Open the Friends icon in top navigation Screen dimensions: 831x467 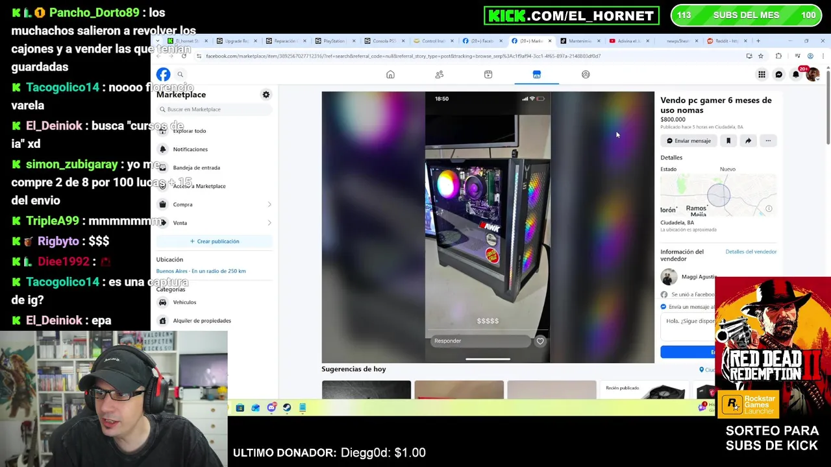click(440, 75)
